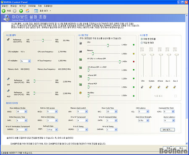Open the Home page icon
The image size is (189, 155).
28,11
